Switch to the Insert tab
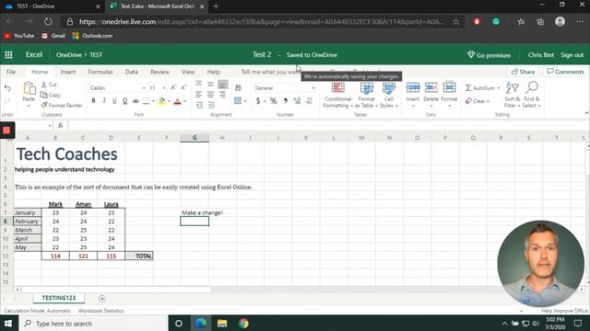Screen dimensions: 590x331 pyautogui.click(x=67, y=72)
